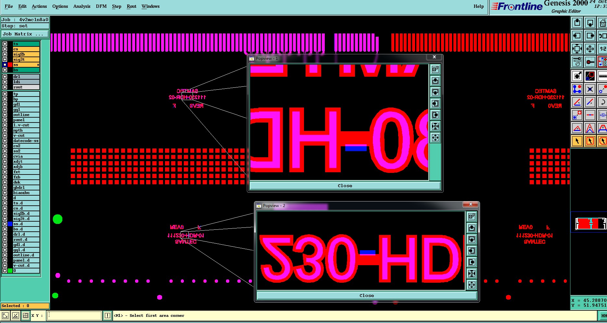Toggle the sig2b layer checkbox
This screenshot has width=607, height=323.
[x=5, y=54]
